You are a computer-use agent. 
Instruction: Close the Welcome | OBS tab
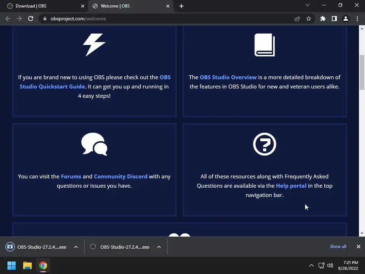tap(168, 6)
